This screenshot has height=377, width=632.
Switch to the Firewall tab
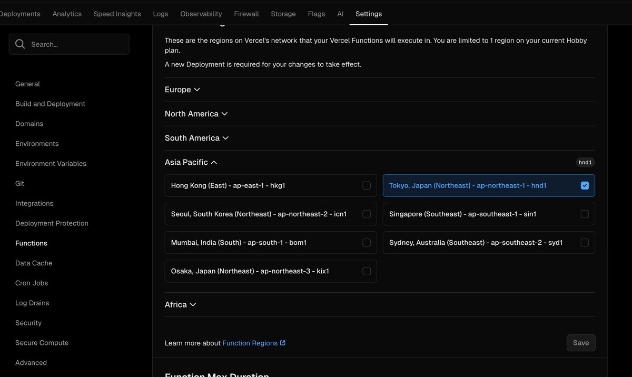[246, 14]
